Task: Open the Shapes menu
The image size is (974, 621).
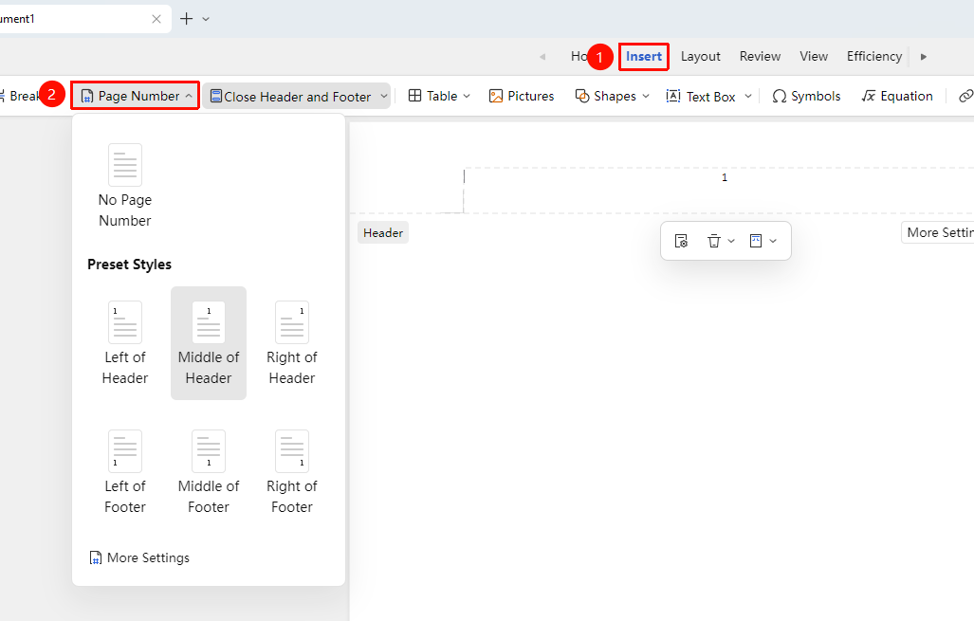Action: [x=613, y=96]
